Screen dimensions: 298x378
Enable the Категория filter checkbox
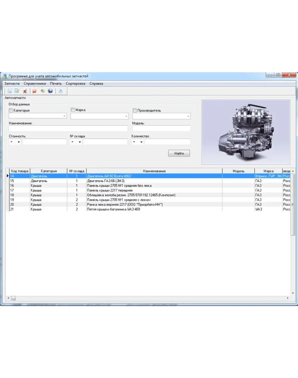(x=11, y=111)
